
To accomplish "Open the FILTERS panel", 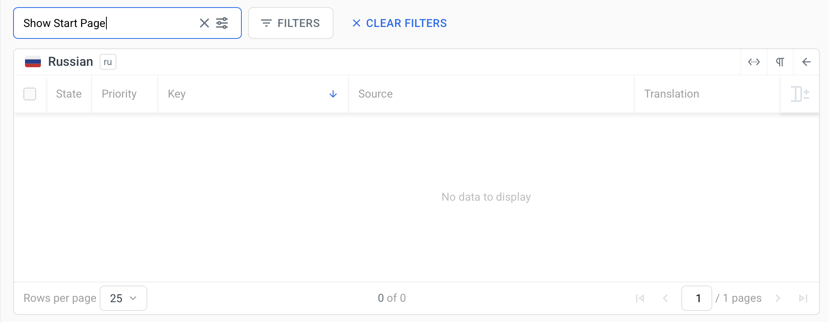I will coord(291,23).
